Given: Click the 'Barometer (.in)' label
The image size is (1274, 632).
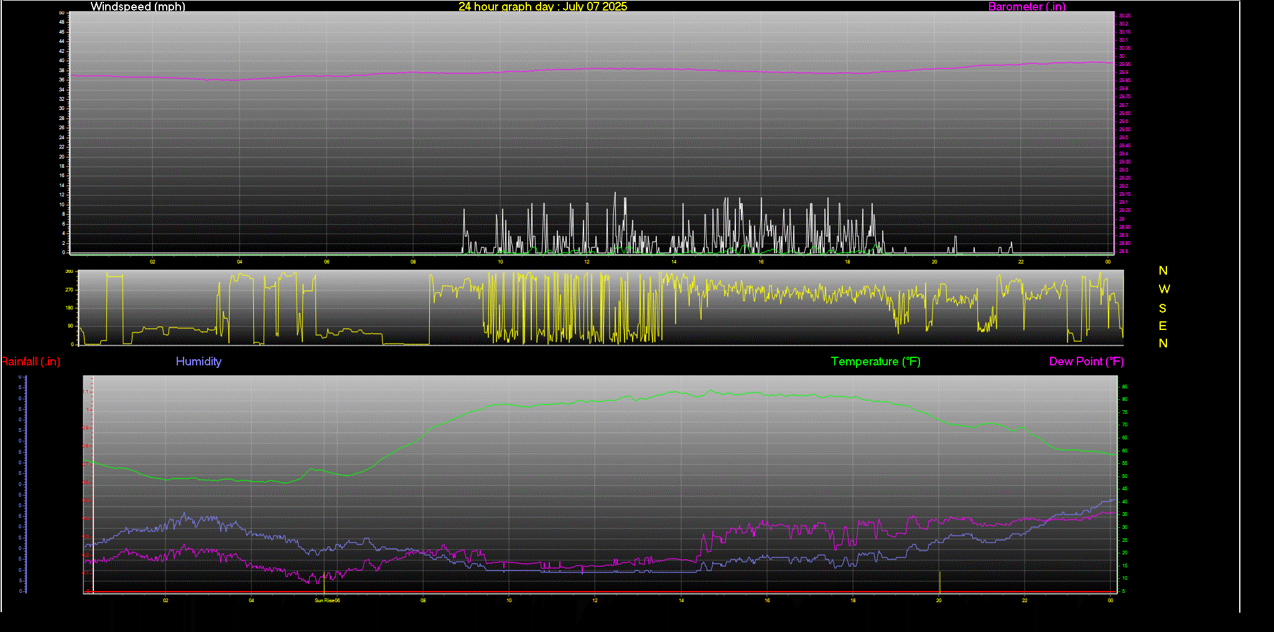Looking at the screenshot, I should [1026, 7].
